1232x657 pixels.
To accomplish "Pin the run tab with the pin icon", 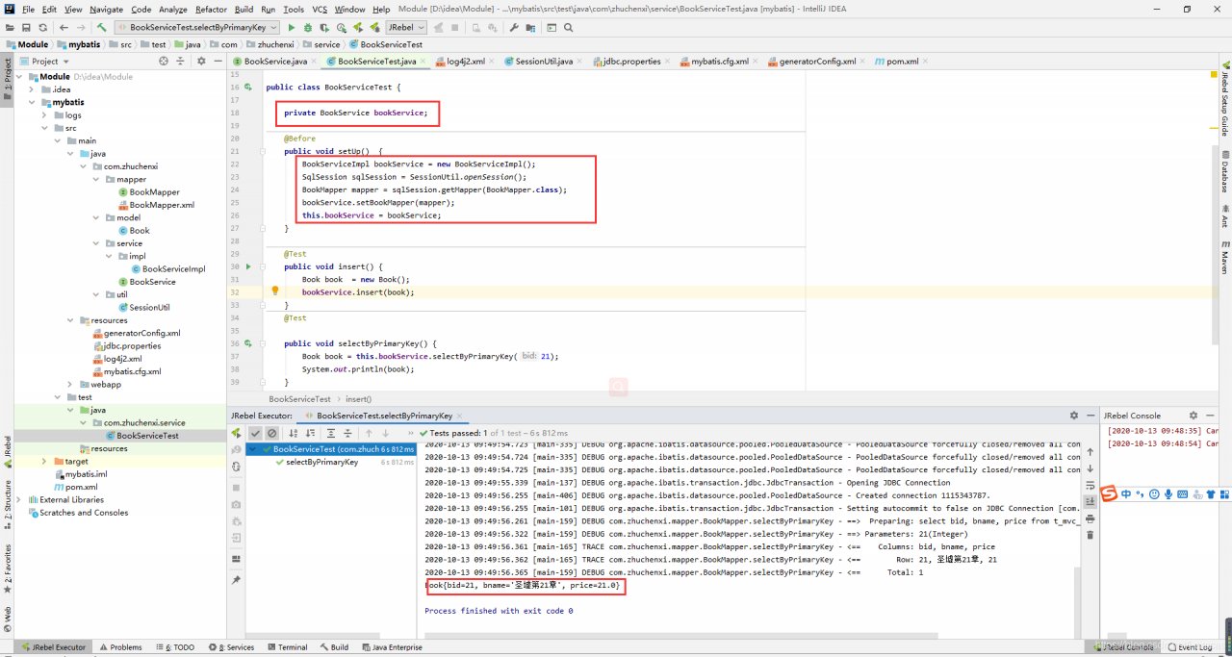I will 236,580.
